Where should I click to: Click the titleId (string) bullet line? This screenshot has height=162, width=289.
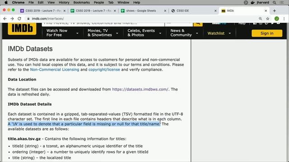click(77, 146)
